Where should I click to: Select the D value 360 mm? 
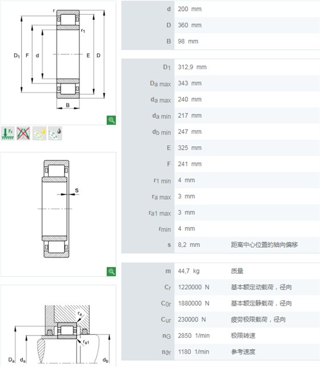(x=190, y=25)
